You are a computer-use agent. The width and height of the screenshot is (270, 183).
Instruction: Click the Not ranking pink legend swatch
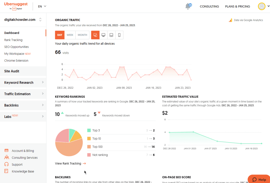(89, 155)
